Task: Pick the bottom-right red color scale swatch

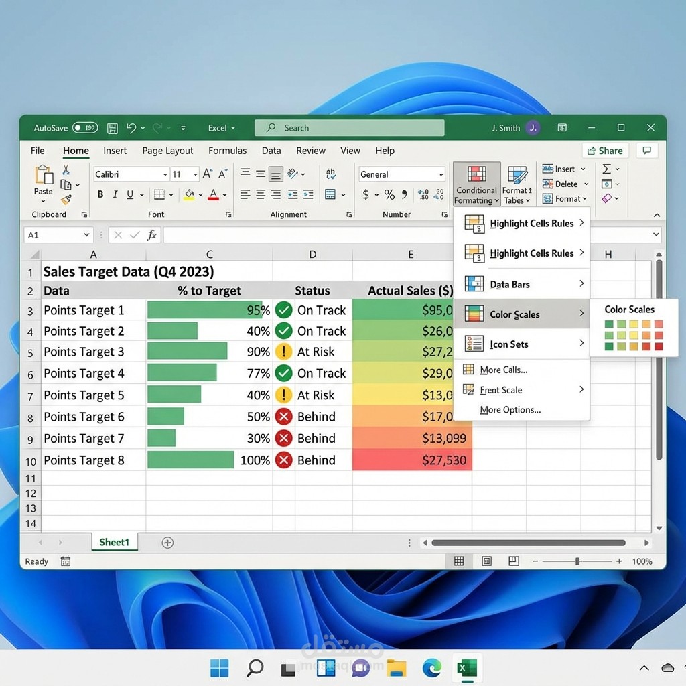Action: click(659, 346)
